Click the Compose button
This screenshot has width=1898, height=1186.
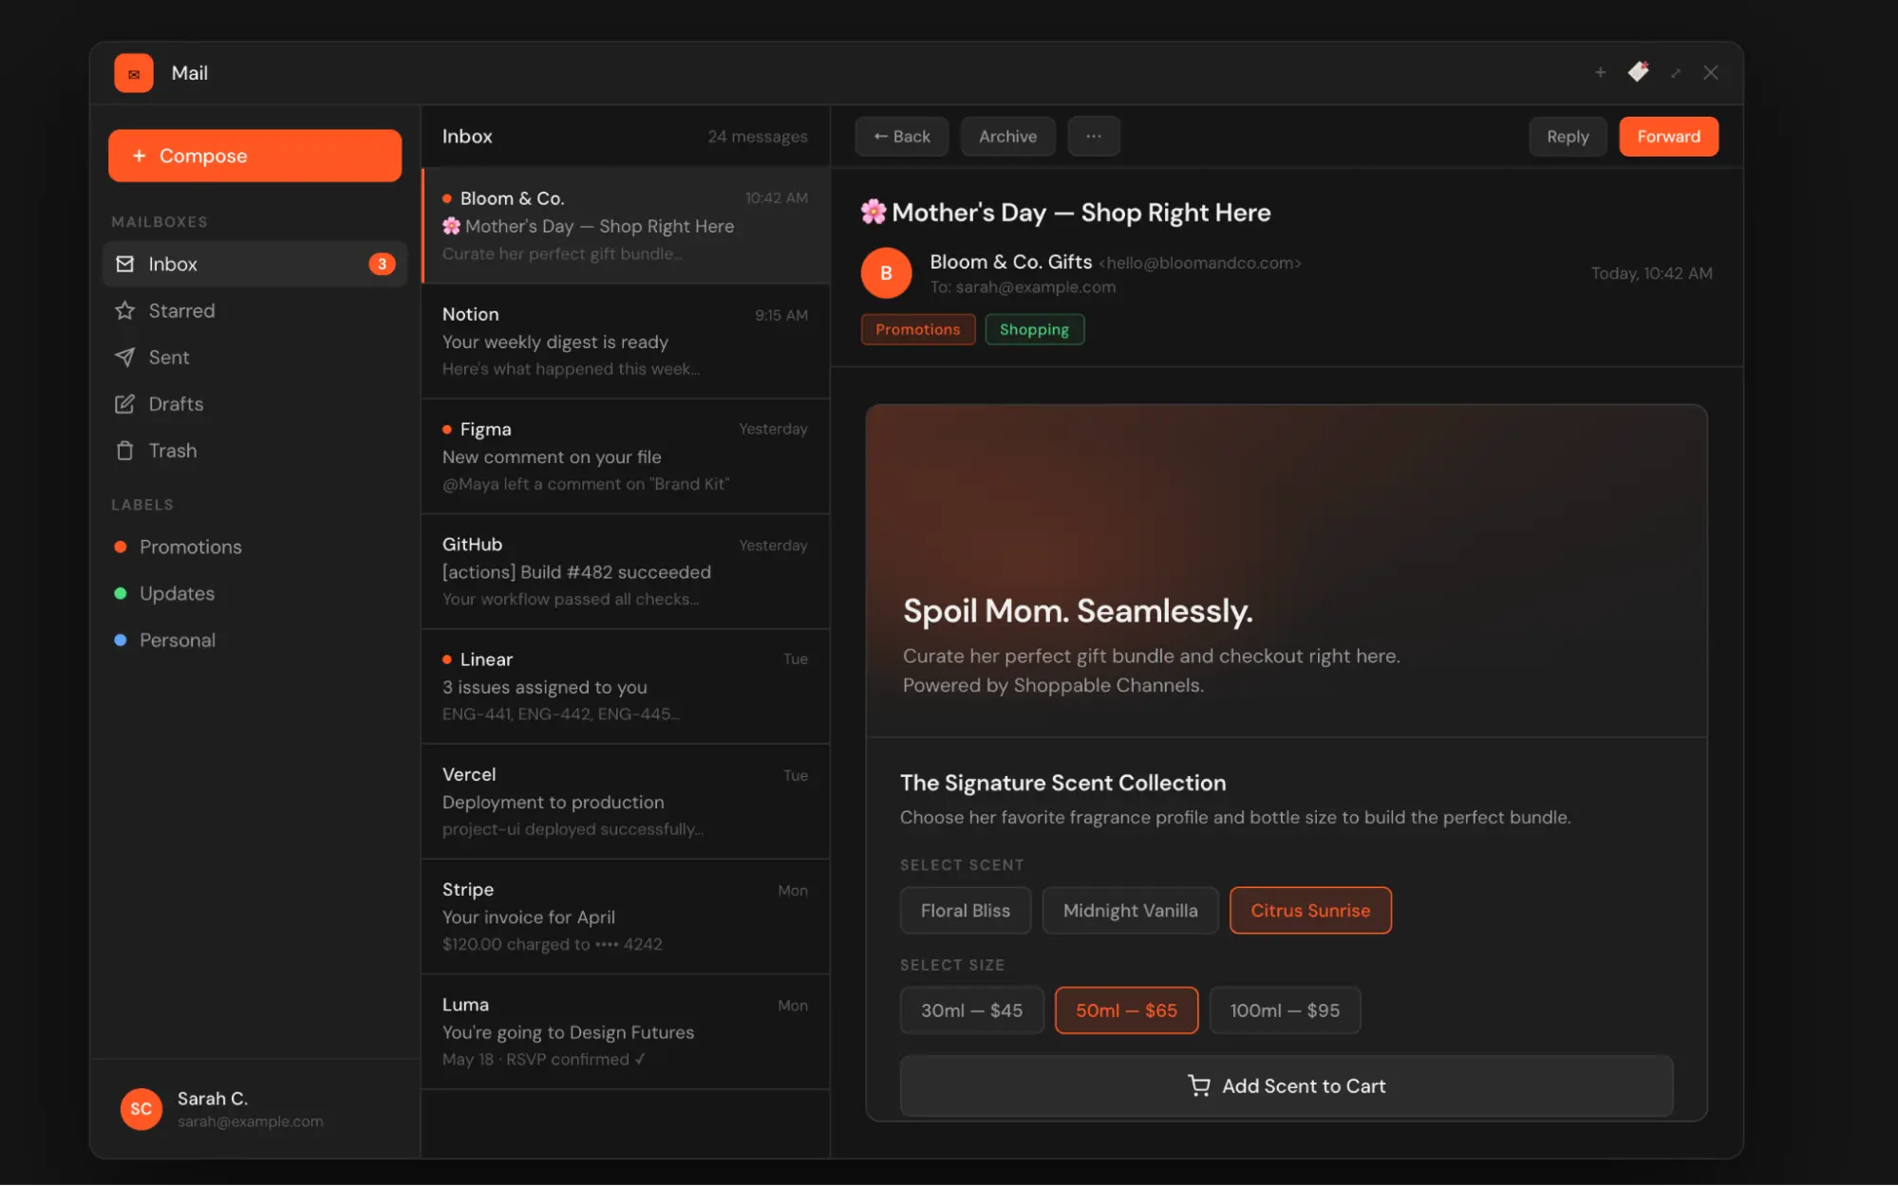coord(254,156)
